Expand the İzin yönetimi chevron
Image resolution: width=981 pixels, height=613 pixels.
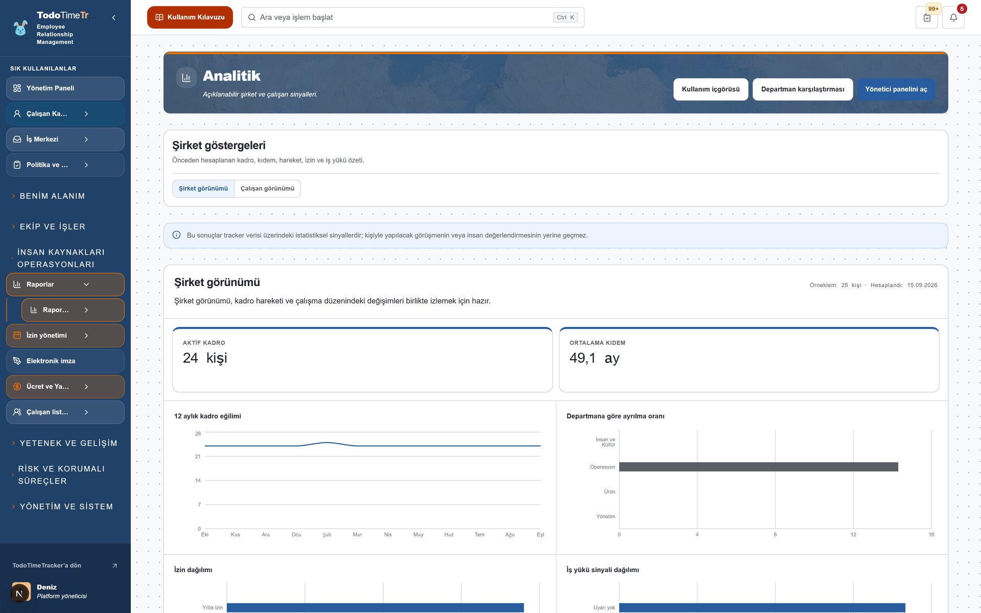click(x=86, y=336)
